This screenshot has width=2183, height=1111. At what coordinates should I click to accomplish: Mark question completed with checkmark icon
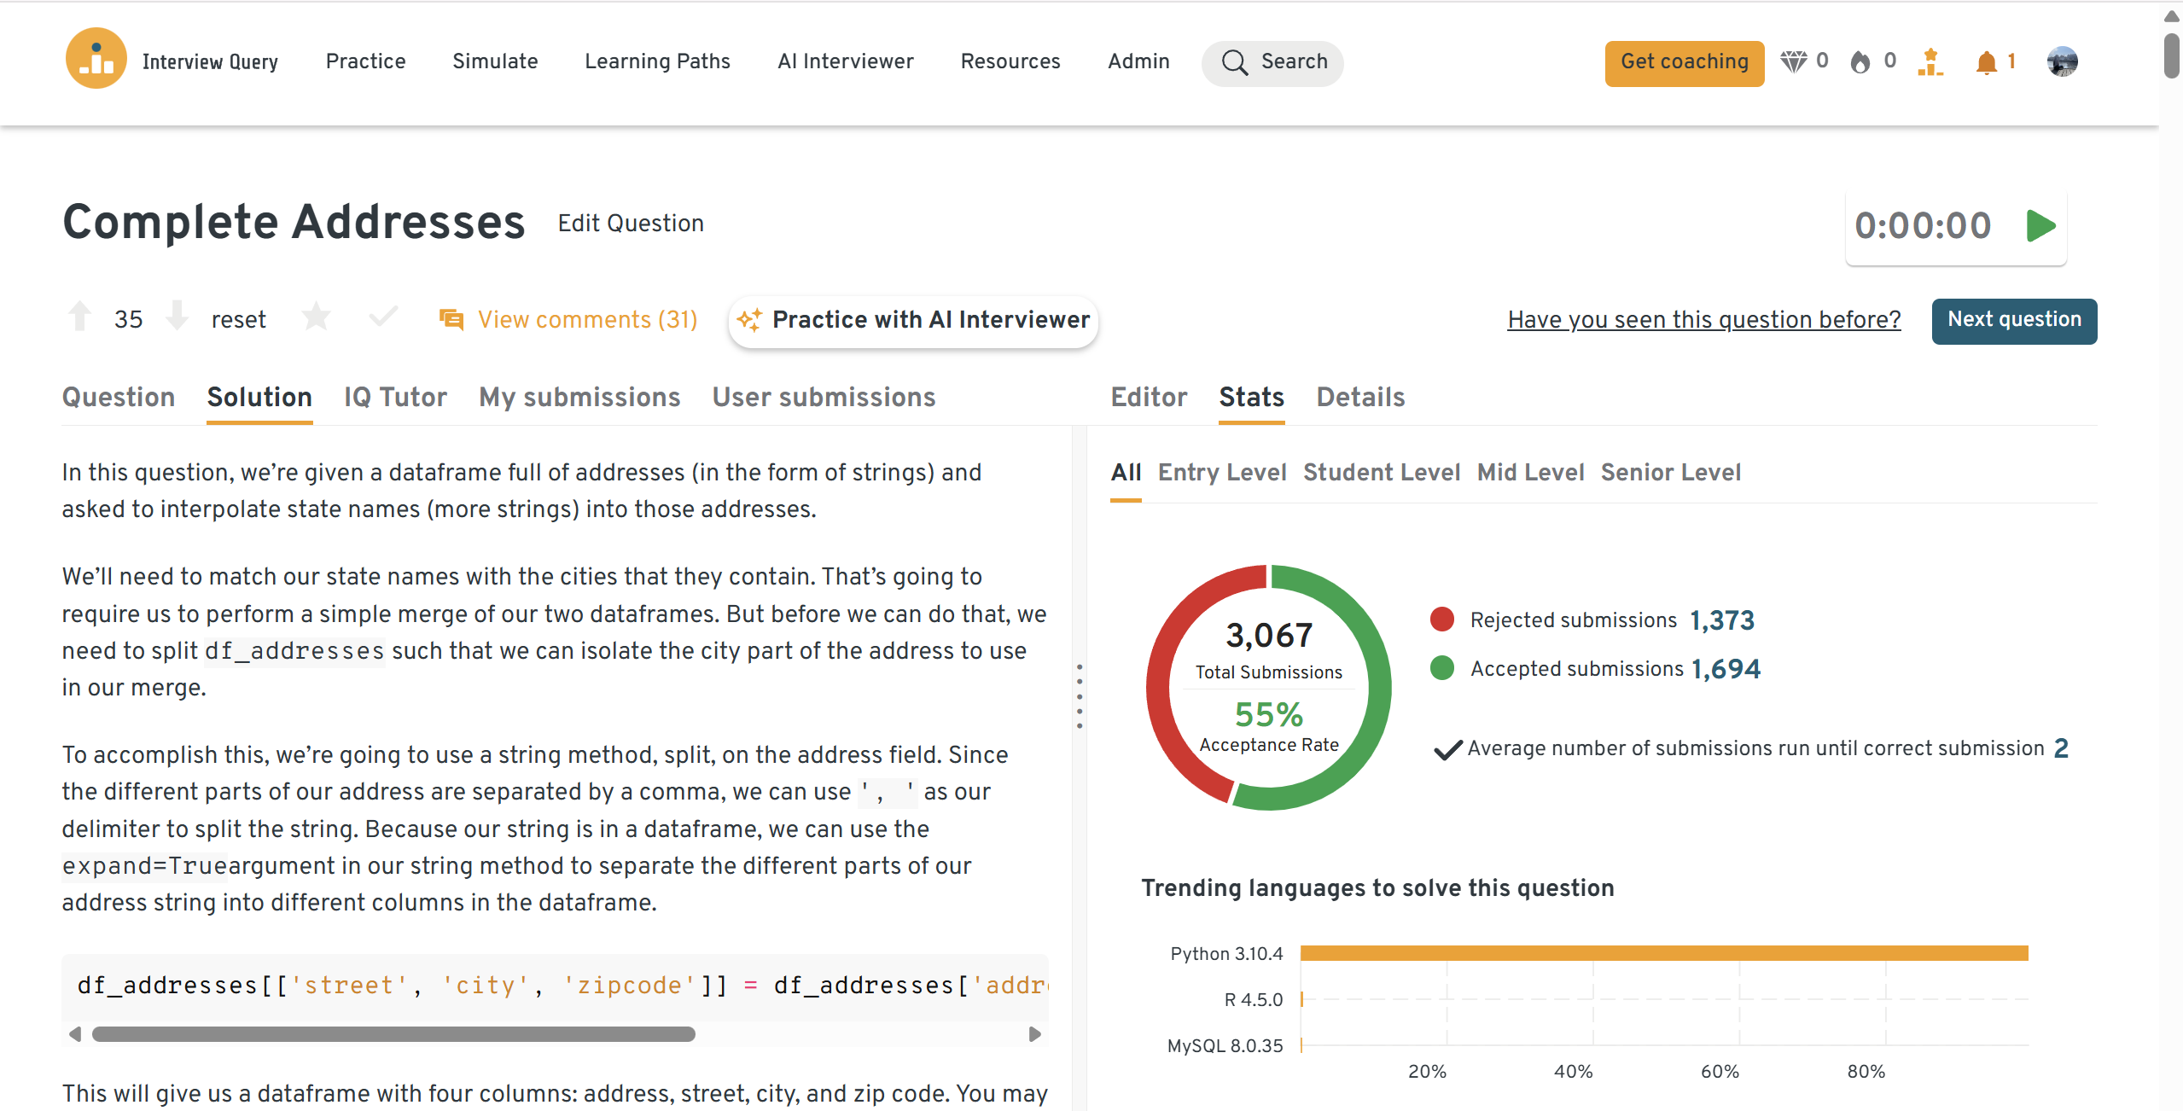(x=383, y=317)
